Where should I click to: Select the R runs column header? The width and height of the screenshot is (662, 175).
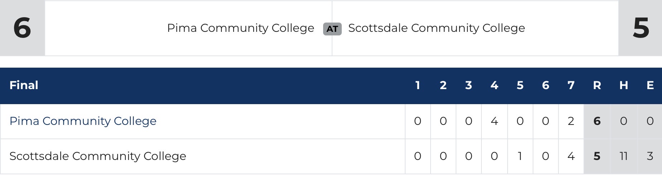pos(597,86)
